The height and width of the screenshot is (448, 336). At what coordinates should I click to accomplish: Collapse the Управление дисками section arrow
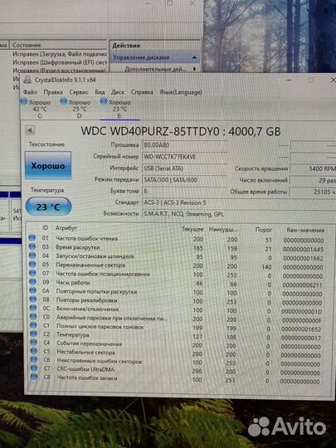tap(195, 57)
